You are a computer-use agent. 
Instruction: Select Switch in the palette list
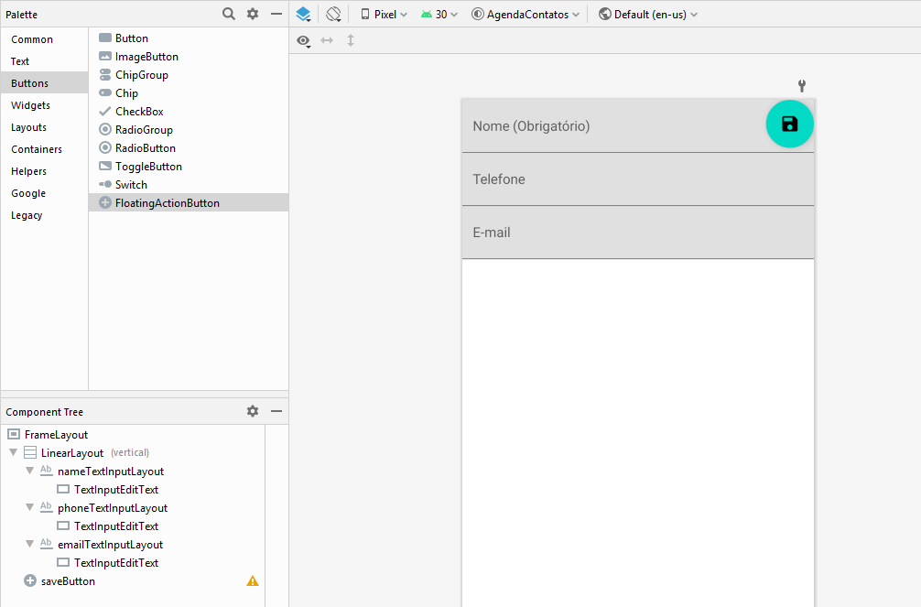(x=131, y=185)
